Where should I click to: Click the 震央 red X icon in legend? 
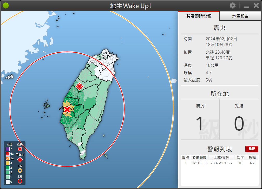[x=20, y=149]
